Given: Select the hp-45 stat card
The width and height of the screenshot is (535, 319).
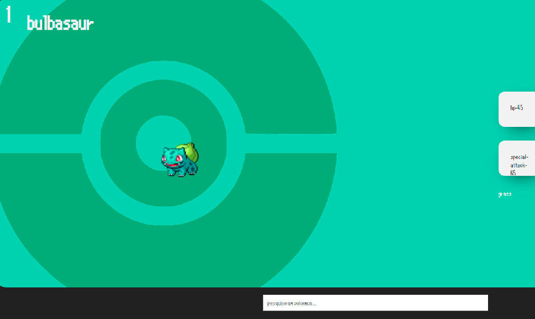Looking at the screenshot, I should coord(517,109).
